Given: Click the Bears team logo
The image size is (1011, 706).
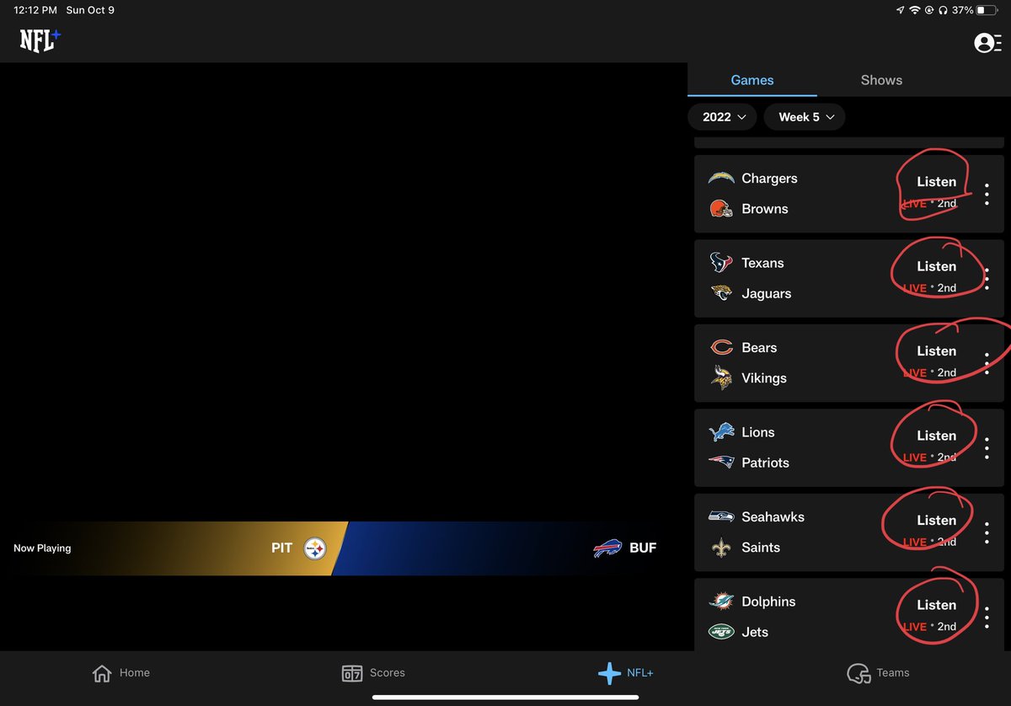Looking at the screenshot, I should pos(721,347).
